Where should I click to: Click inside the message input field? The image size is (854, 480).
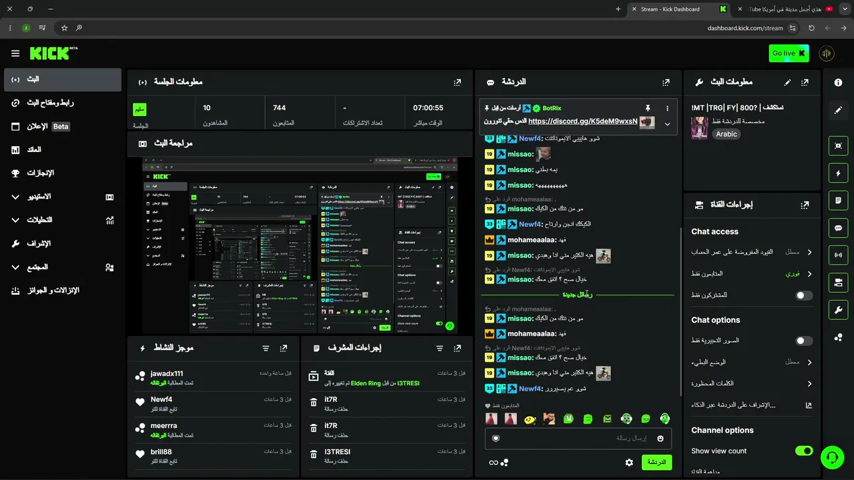(578, 438)
